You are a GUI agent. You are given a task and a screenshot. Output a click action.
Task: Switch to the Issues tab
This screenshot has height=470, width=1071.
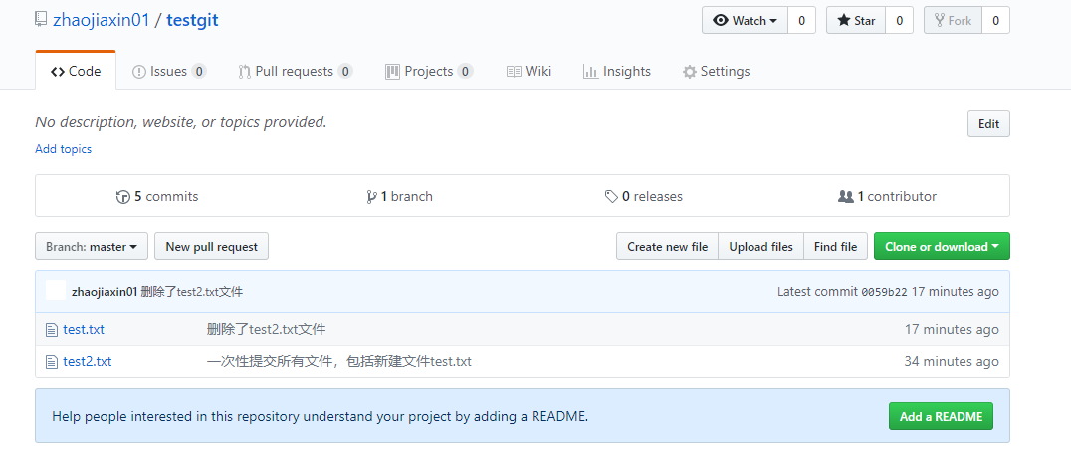coord(168,71)
